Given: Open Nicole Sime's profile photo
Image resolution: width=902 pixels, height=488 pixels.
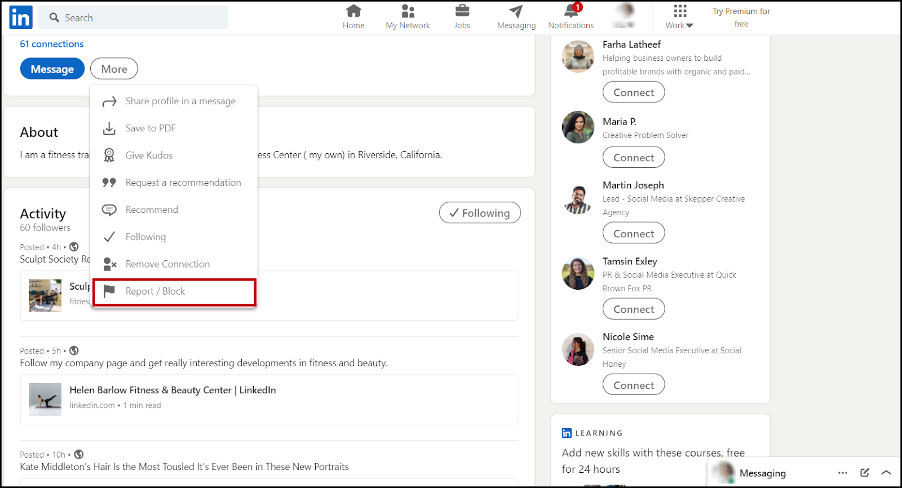Looking at the screenshot, I should tap(578, 349).
